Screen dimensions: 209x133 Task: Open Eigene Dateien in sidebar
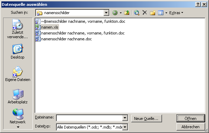click(18, 74)
